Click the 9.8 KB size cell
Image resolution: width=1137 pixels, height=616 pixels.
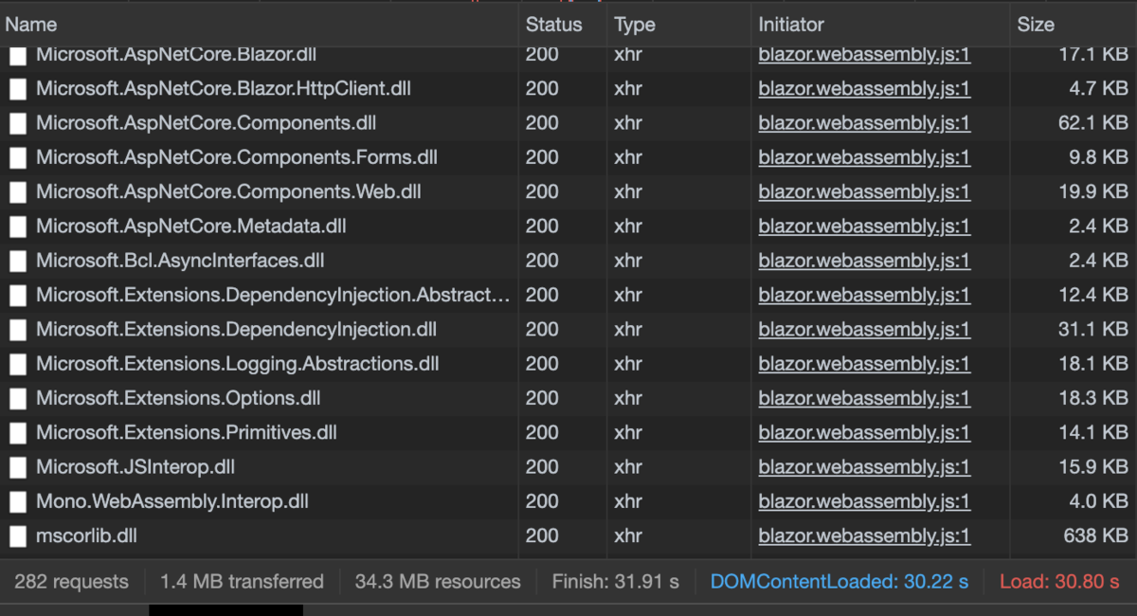1098,157
